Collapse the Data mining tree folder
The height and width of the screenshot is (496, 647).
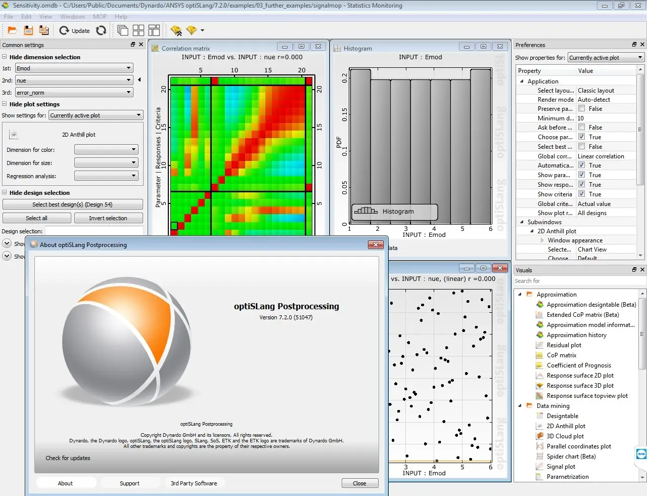[520, 406]
